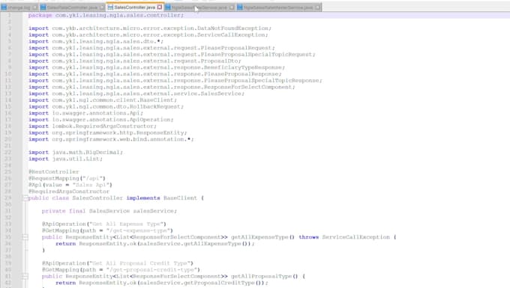Viewport: 510px width, 288px height.
Task: Open the NglaSalesRateHelperService.java tab
Action: point(278,7)
